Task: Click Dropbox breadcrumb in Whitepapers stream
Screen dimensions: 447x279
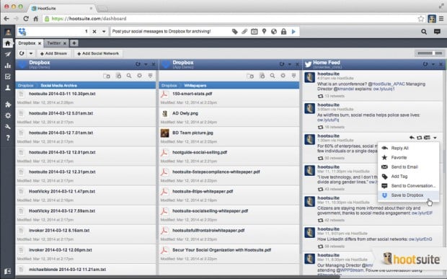Action: pos(169,86)
